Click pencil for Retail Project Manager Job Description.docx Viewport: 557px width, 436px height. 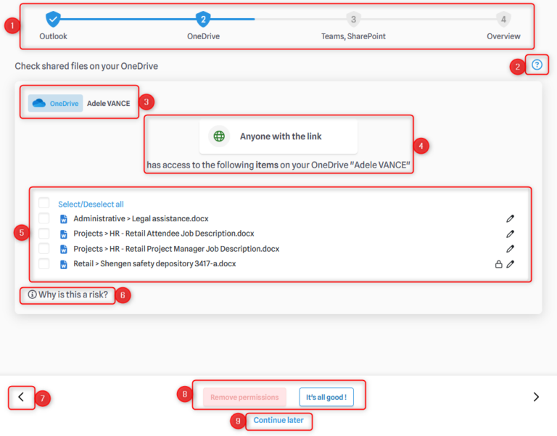pos(510,249)
